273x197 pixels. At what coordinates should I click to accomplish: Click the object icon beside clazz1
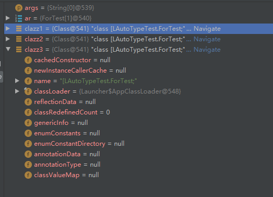coord(19,29)
